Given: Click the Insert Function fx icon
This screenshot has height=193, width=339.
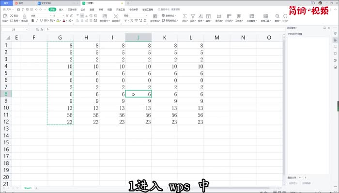Looking at the screenshot, I should pos(41,29).
